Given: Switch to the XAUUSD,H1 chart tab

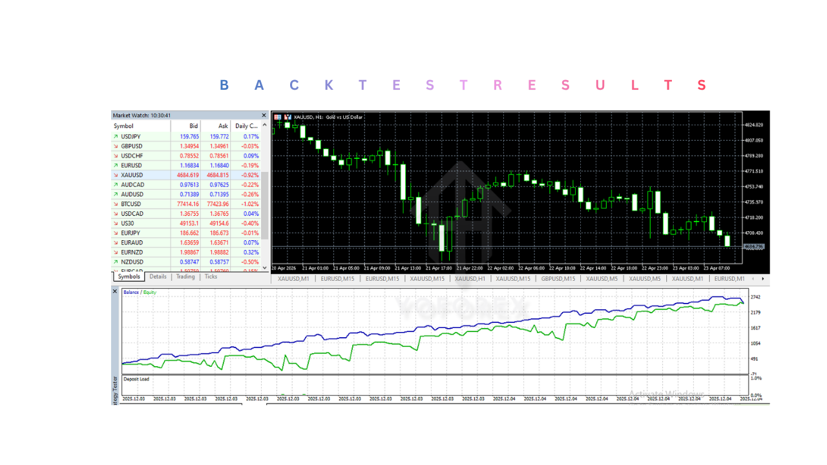Looking at the screenshot, I should pyautogui.click(x=470, y=279).
